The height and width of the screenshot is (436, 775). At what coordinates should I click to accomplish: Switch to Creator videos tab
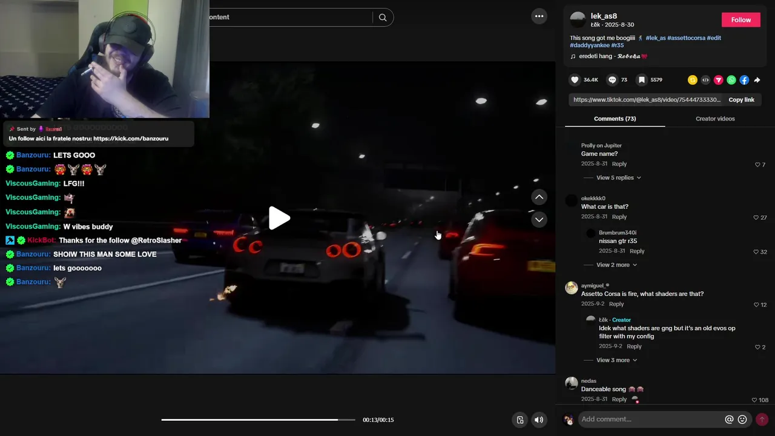point(715,119)
